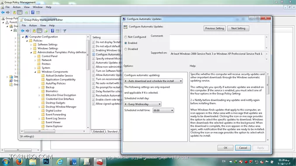The width and height of the screenshot is (296, 166).
Task: Select 'Allow signed updates' setting row
Action: (x=107, y=104)
